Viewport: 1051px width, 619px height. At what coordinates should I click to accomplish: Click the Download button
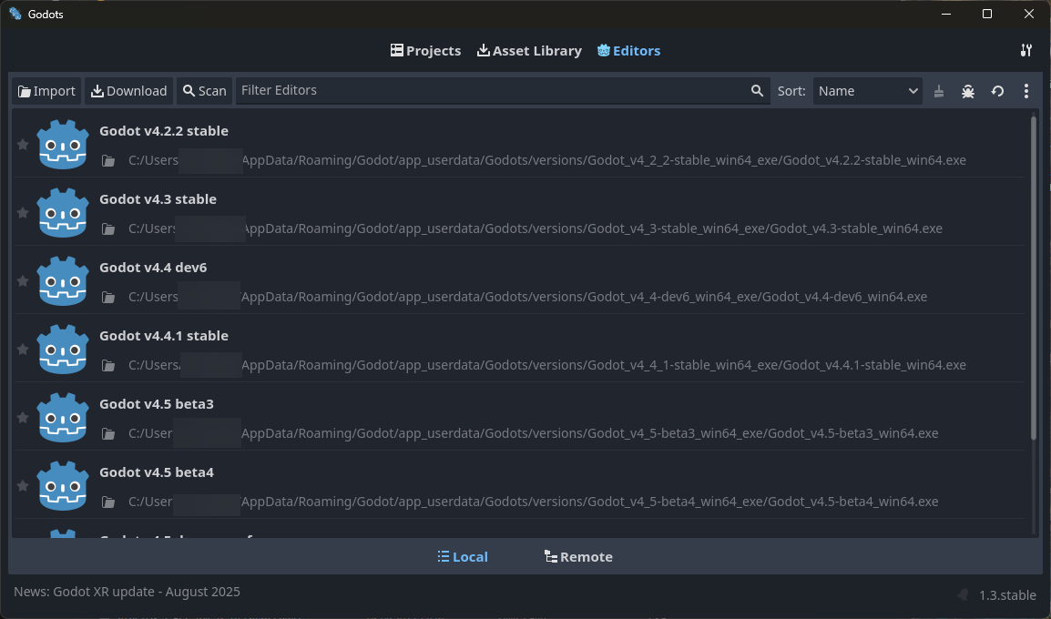point(128,91)
